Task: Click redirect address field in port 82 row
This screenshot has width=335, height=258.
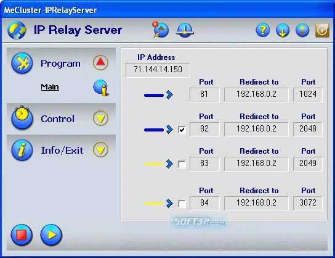Action: pos(256,129)
